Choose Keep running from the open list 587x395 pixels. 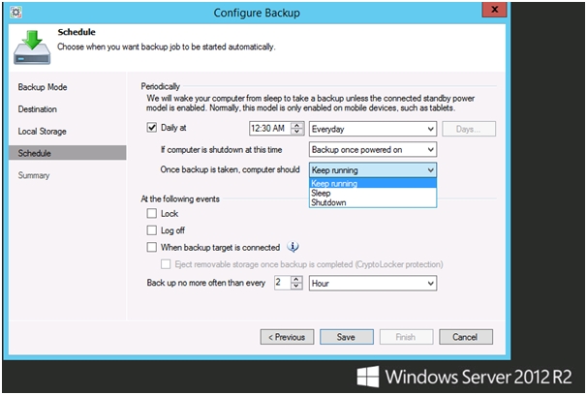(x=373, y=183)
